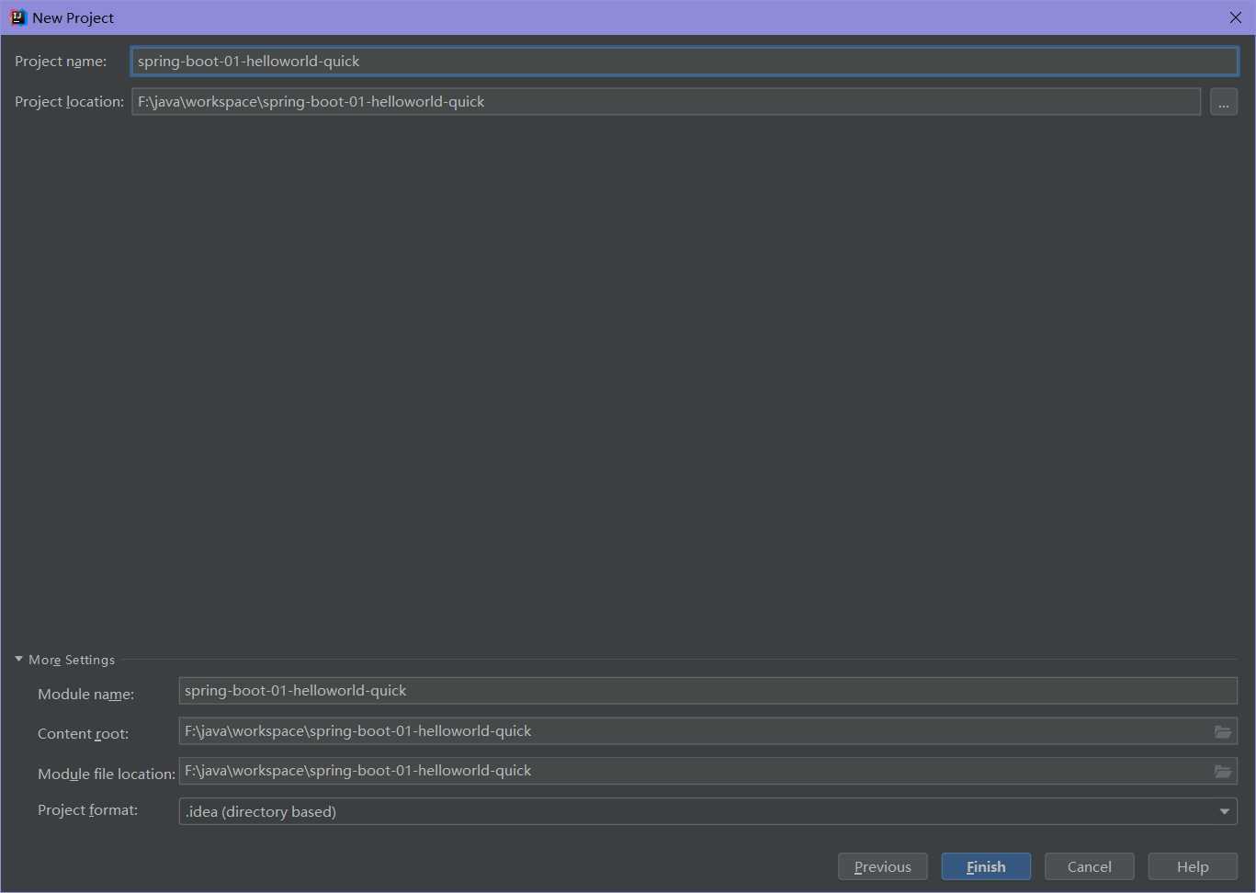The height and width of the screenshot is (893, 1256).
Task: Cancel the new project wizard
Action: click(x=1089, y=866)
